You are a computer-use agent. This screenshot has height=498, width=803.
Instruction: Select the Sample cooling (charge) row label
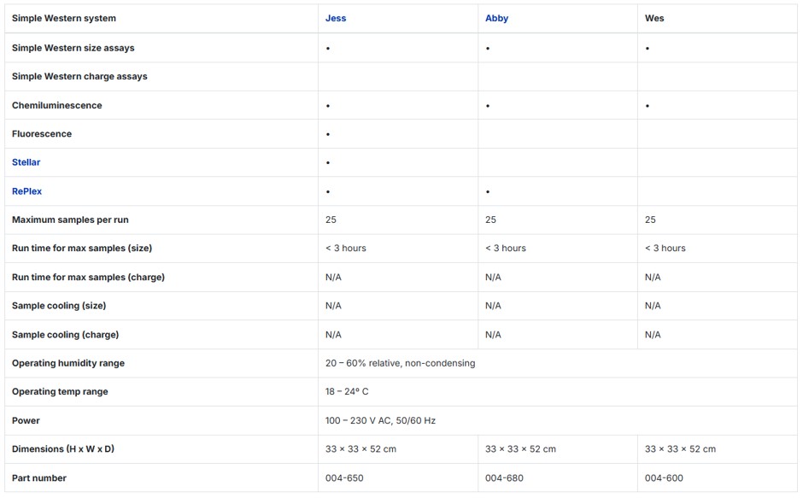click(66, 335)
